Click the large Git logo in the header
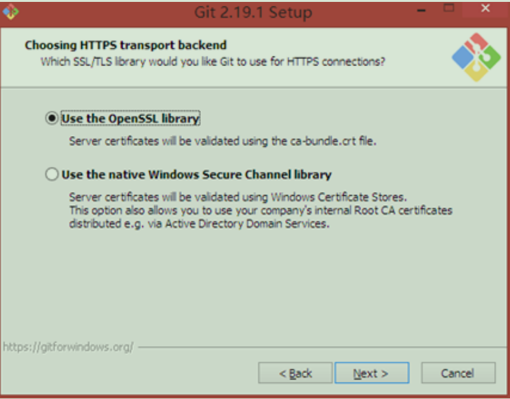Screen dimensions: 510x399 (x=476, y=57)
